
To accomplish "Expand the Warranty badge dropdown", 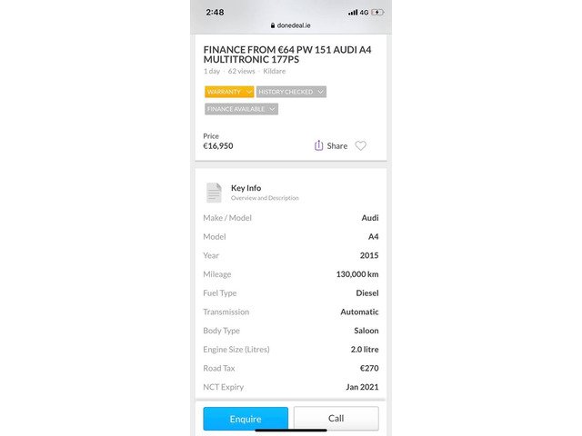I will [x=228, y=92].
